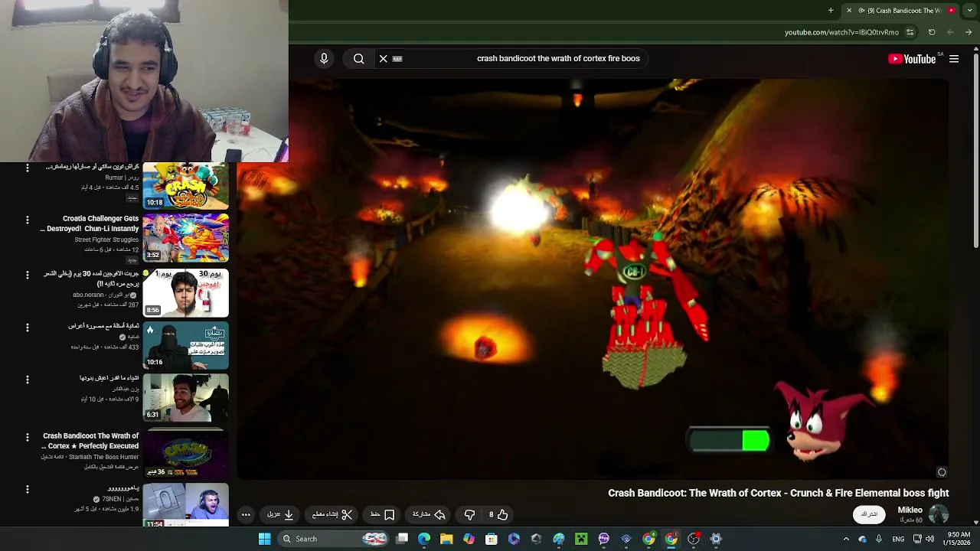Open 'Crash Bandicoot The Wrath of Cortex ★ Perfectly Executed' title
The height and width of the screenshot is (551, 980).
tap(90, 441)
